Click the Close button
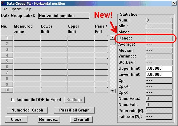 (16, 119)
